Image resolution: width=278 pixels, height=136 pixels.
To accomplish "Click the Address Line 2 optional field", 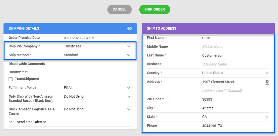I will (x=236, y=91).
